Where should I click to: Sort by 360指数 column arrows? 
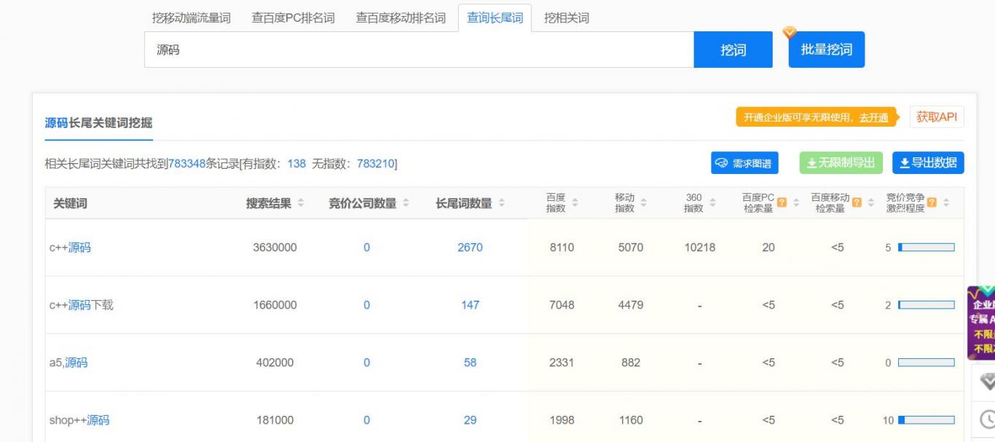click(x=712, y=203)
